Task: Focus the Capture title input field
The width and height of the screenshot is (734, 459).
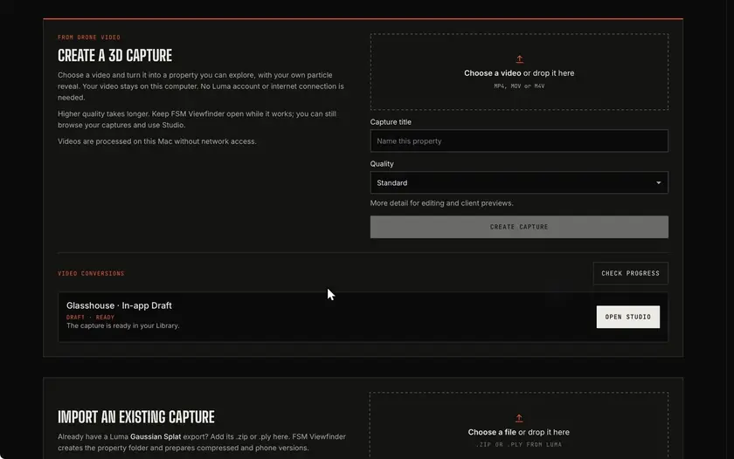Action: (x=519, y=140)
